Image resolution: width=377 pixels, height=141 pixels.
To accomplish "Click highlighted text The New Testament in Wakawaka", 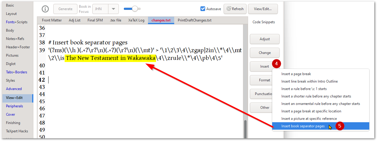I will click(110, 58).
